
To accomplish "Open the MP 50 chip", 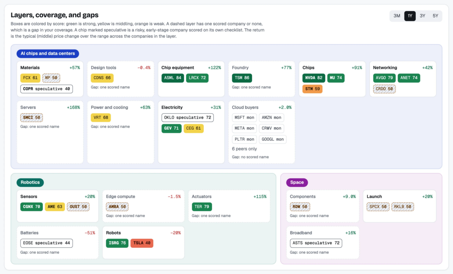I will [x=51, y=78].
